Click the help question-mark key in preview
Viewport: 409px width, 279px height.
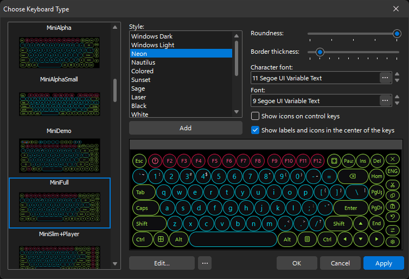(x=155, y=161)
